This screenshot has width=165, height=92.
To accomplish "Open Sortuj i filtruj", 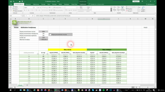I will pos(139,9).
